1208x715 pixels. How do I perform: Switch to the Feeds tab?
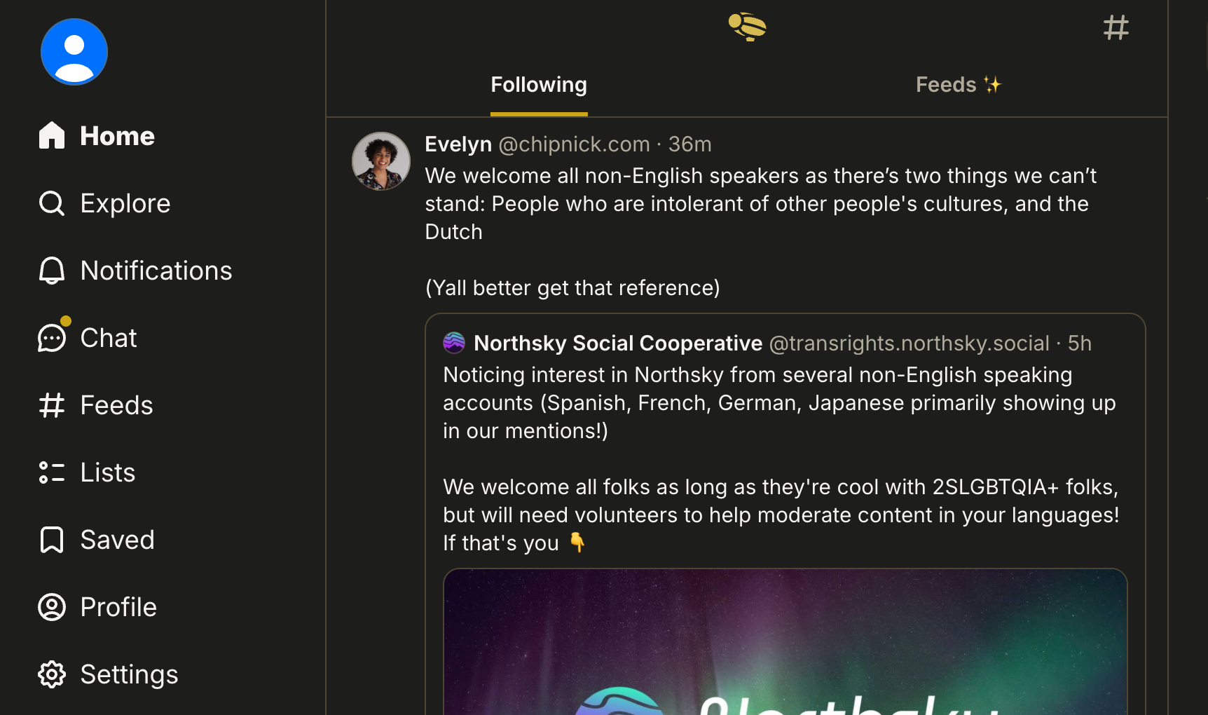point(958,85)
